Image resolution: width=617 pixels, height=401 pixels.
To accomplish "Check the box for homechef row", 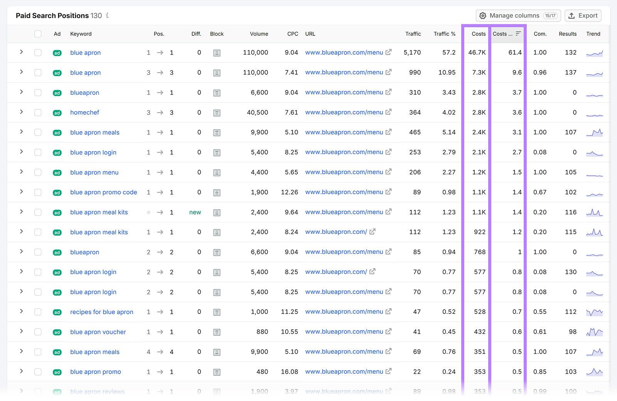I will 38,112.
